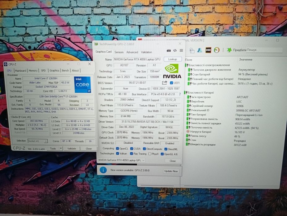Click the Intel Core i7 logo
The height and width of the screenshot is (216, 287).
point(82,85)
